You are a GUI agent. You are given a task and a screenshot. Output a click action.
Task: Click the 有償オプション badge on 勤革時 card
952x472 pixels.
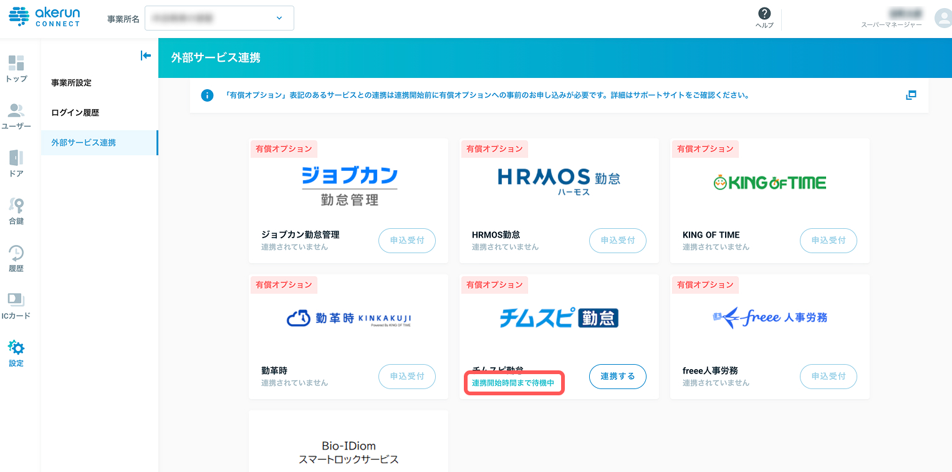[284, 285]
